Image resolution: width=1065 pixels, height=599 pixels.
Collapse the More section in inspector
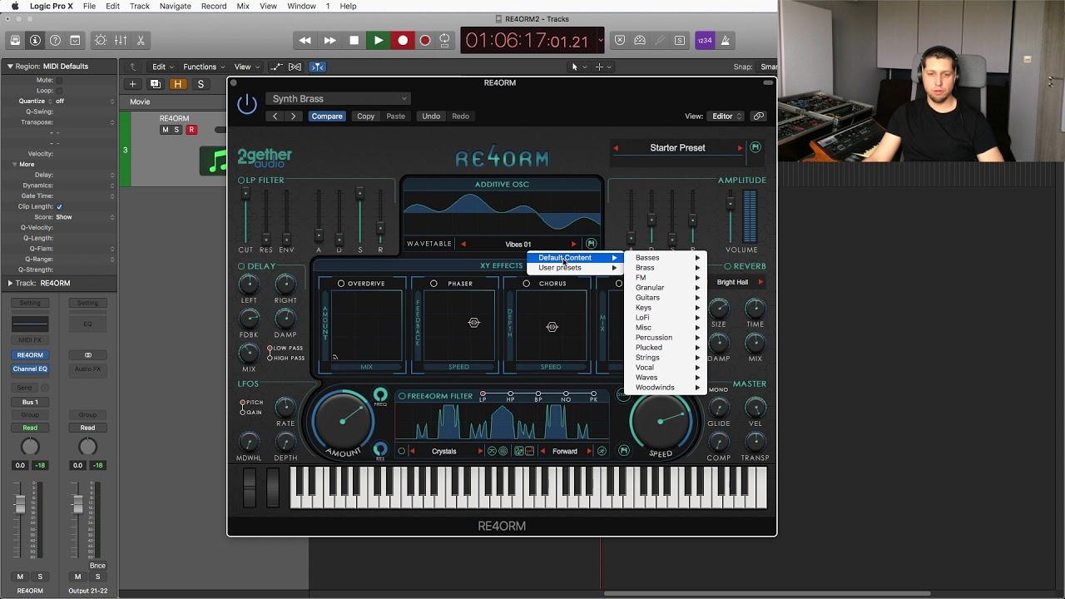(x=14, y=164)
